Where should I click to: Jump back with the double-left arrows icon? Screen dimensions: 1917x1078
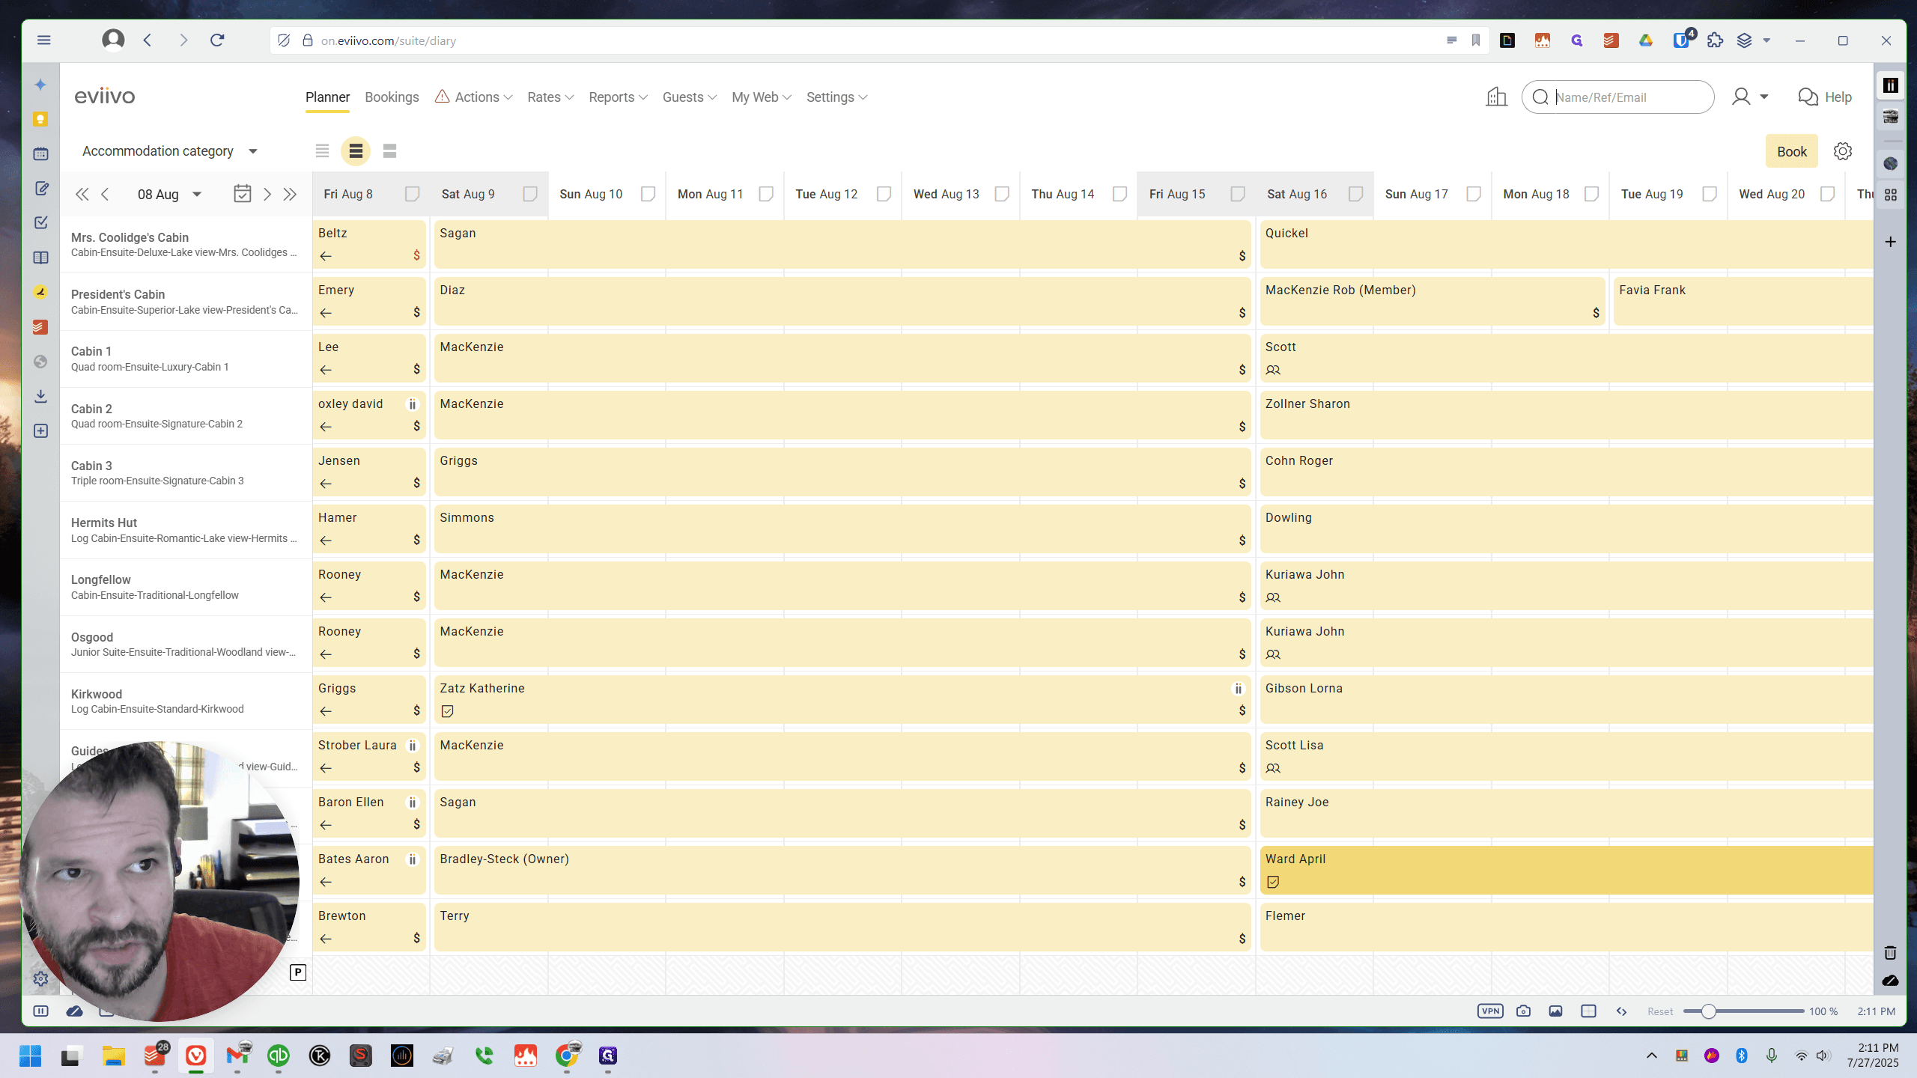(x=82, y=195)
